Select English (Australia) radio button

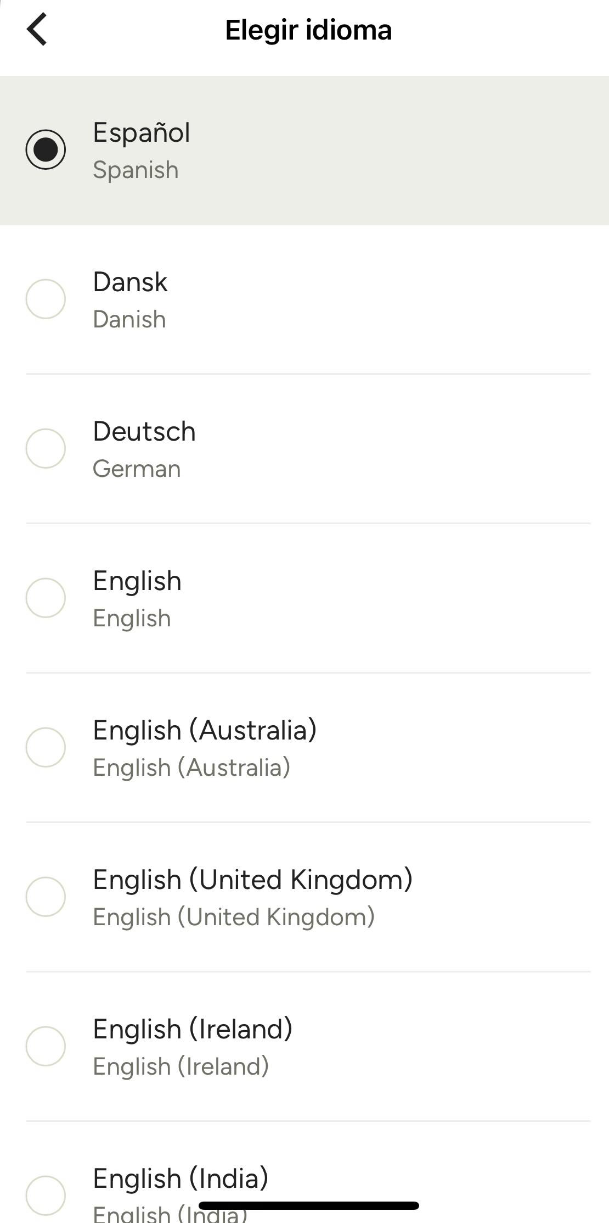[46, 747]
